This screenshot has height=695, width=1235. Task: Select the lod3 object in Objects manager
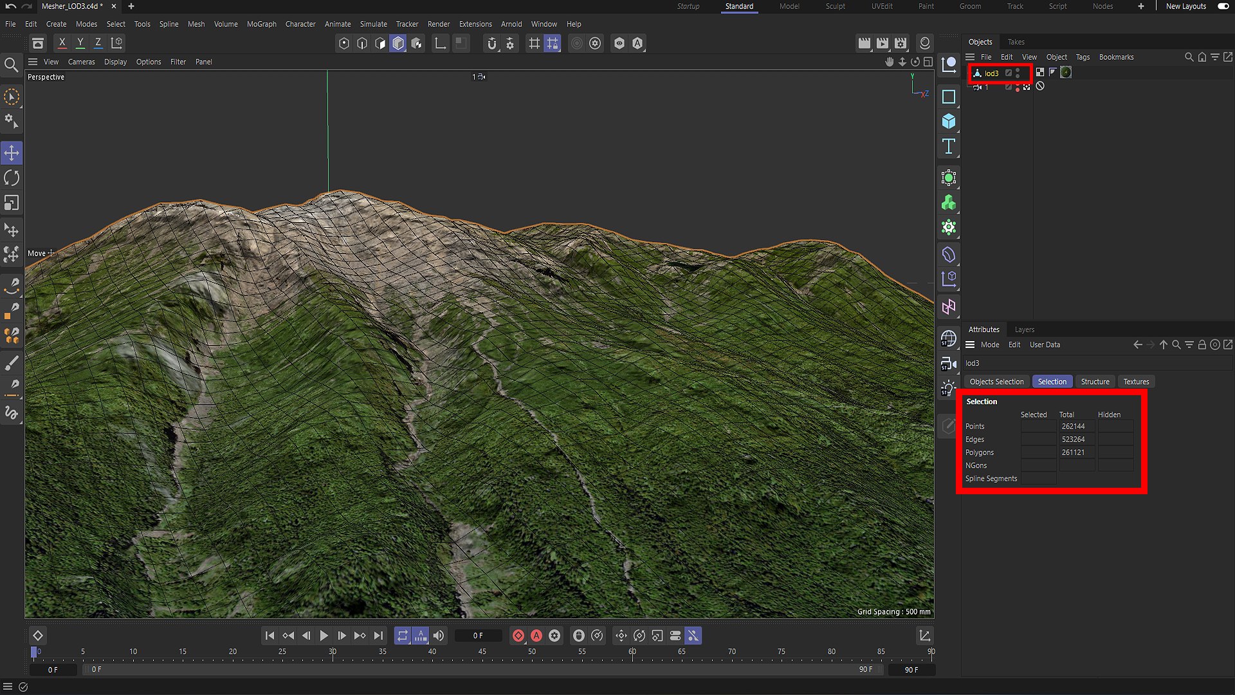click(991, 73)
